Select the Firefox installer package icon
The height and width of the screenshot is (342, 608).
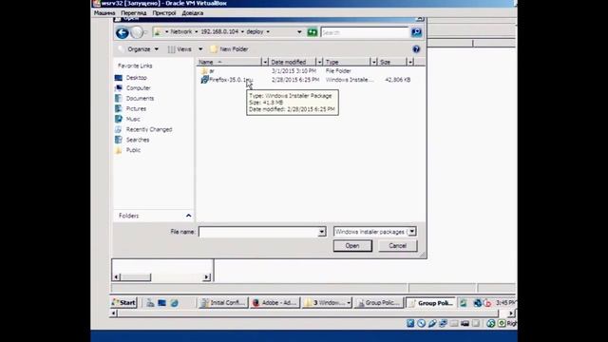[x=204, y=80]
